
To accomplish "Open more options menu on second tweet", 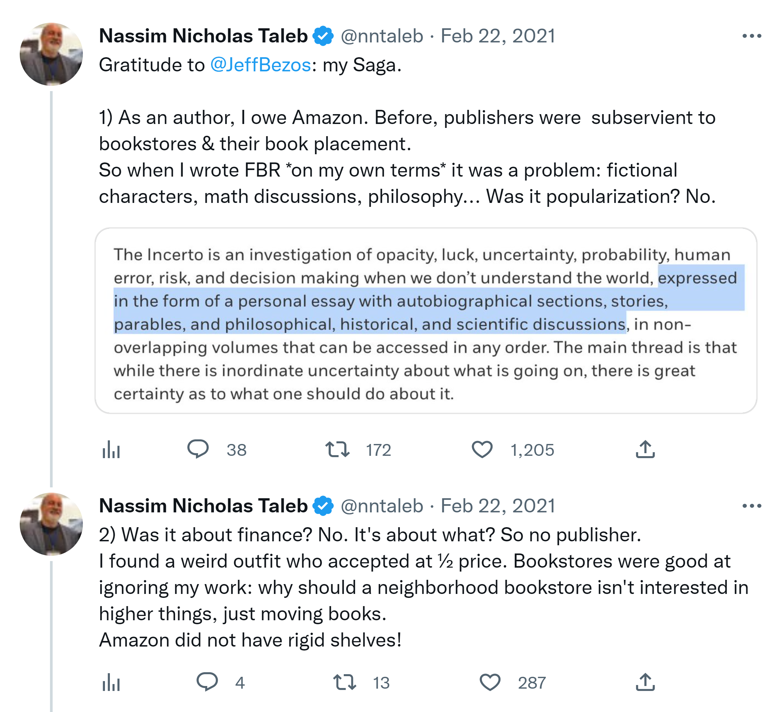I will [x=751, y=506].
